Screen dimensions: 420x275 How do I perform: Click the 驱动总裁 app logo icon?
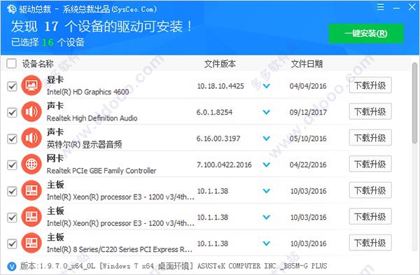click(11, 9)
